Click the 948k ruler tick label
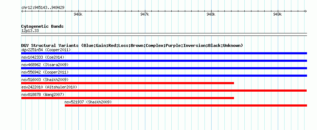 [x=211, y=15]
